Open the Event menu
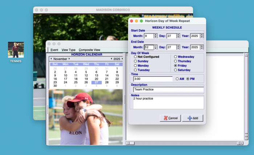The width and height of the screenshot is (254, 155). (x=54, y=50)
